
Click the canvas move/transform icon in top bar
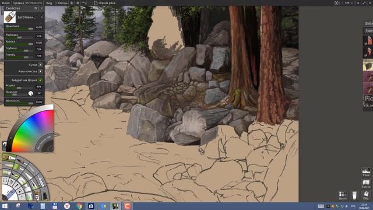point(72,3)
